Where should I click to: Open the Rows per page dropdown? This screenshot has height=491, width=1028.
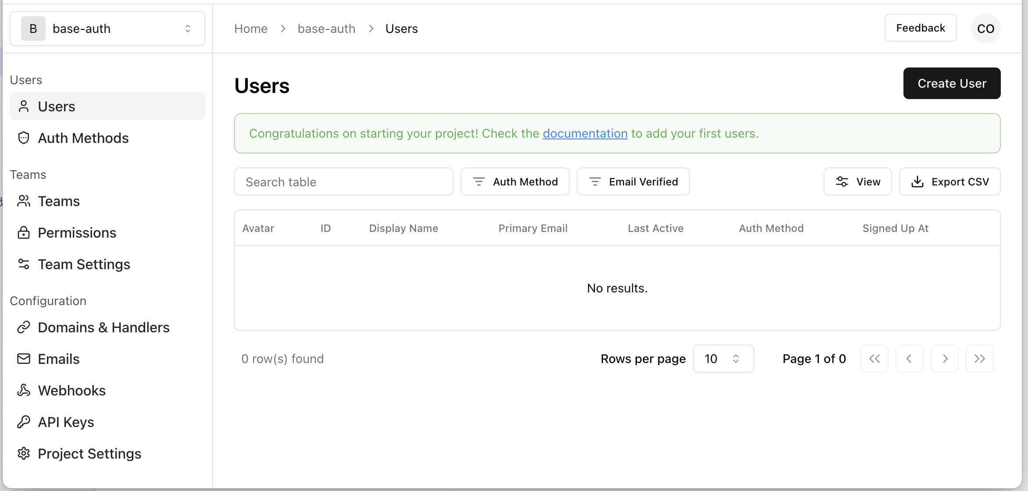[x=723, y=359]
